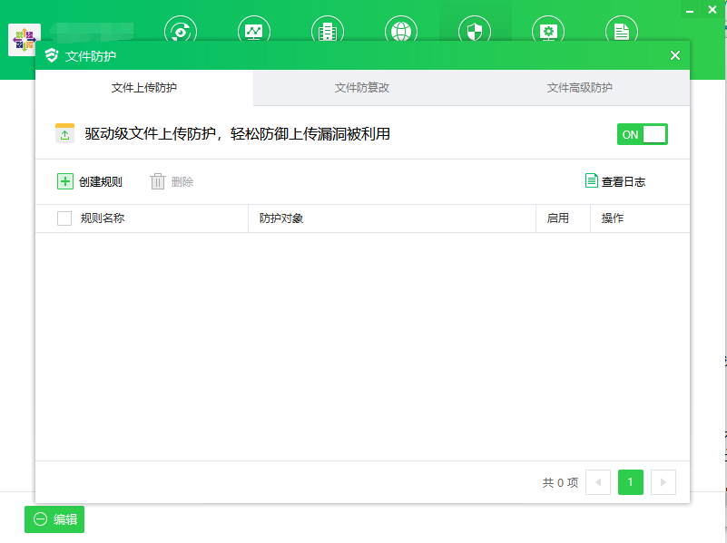Open the globe network protection icon

pos(401,30)
